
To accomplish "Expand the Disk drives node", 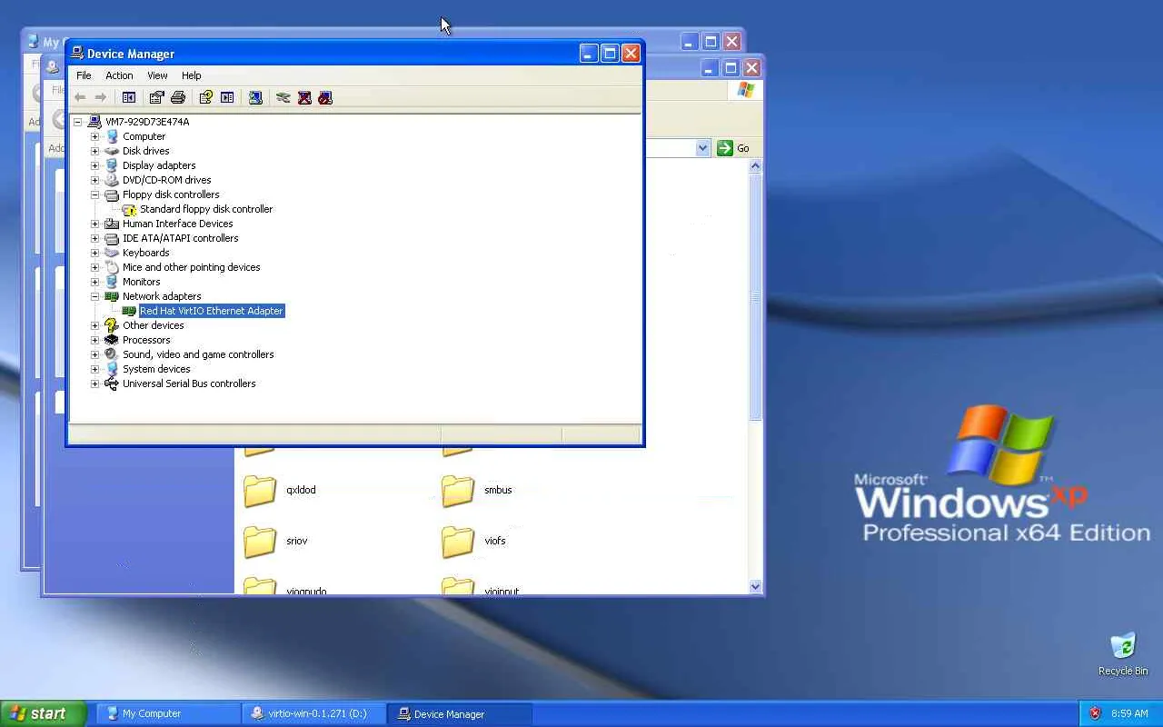I will (94, 151).
